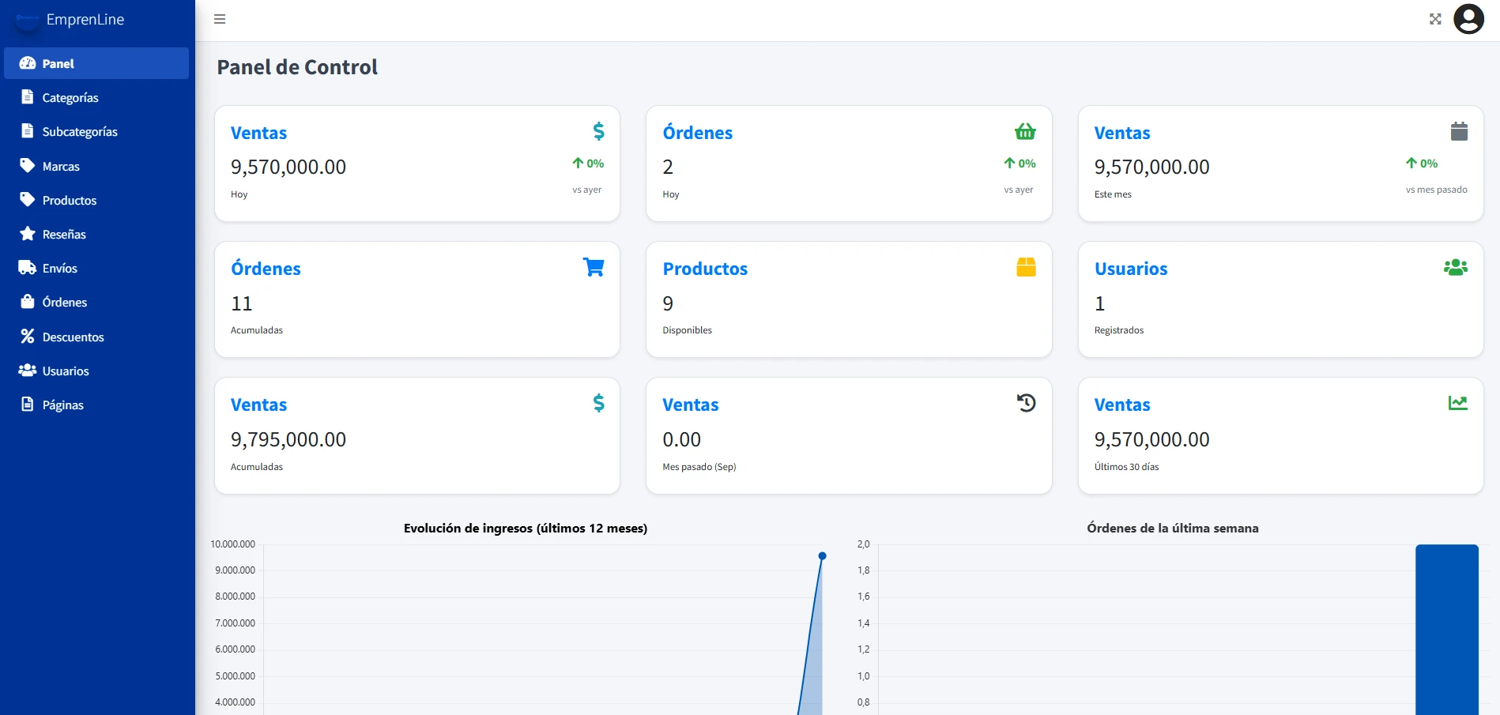Click the blue bar in weekly orders chart
This screenshot has height=715, width=1500.
pos(1447,630)
